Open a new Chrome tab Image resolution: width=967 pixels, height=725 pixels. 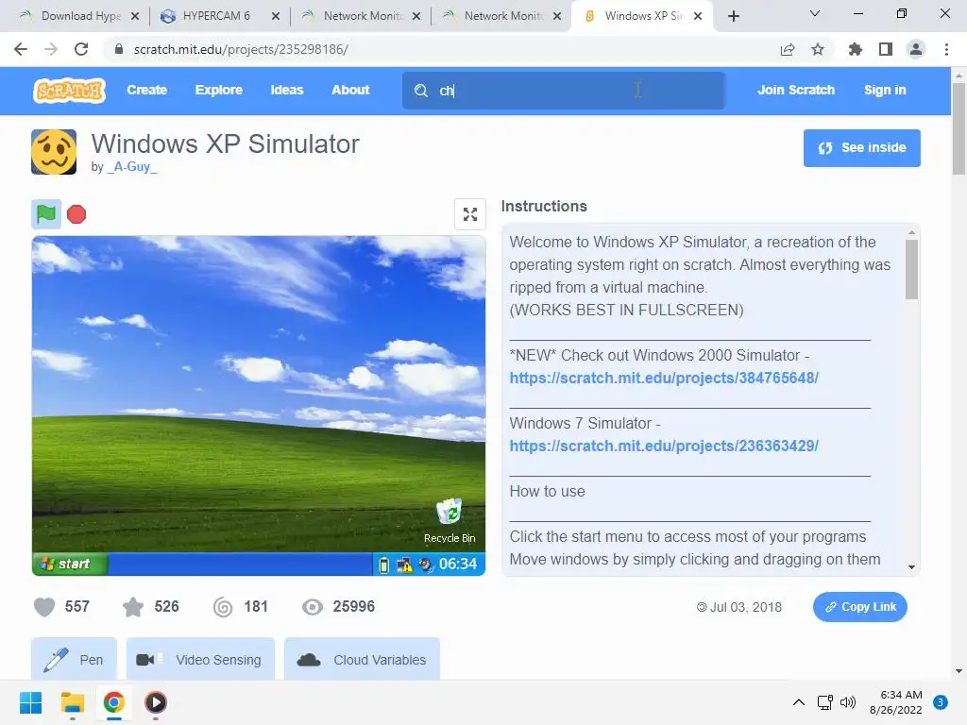pyautogui.click(x=733, y=16)
